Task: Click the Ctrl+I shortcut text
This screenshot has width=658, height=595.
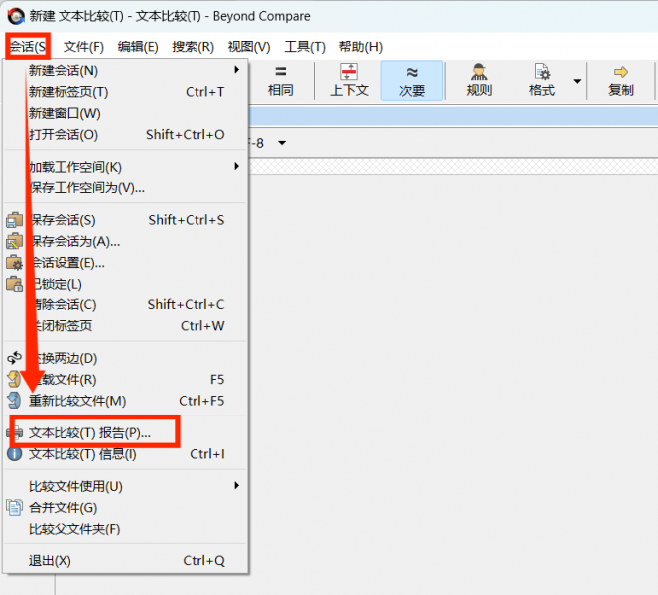Action: pos(207,454)
